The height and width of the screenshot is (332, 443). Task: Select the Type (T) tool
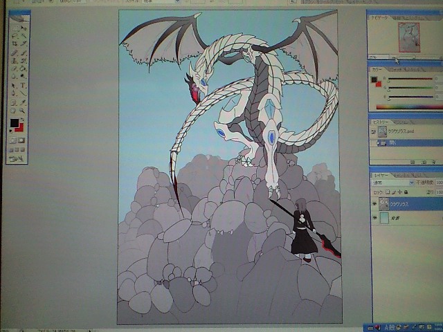pos(24,86)
